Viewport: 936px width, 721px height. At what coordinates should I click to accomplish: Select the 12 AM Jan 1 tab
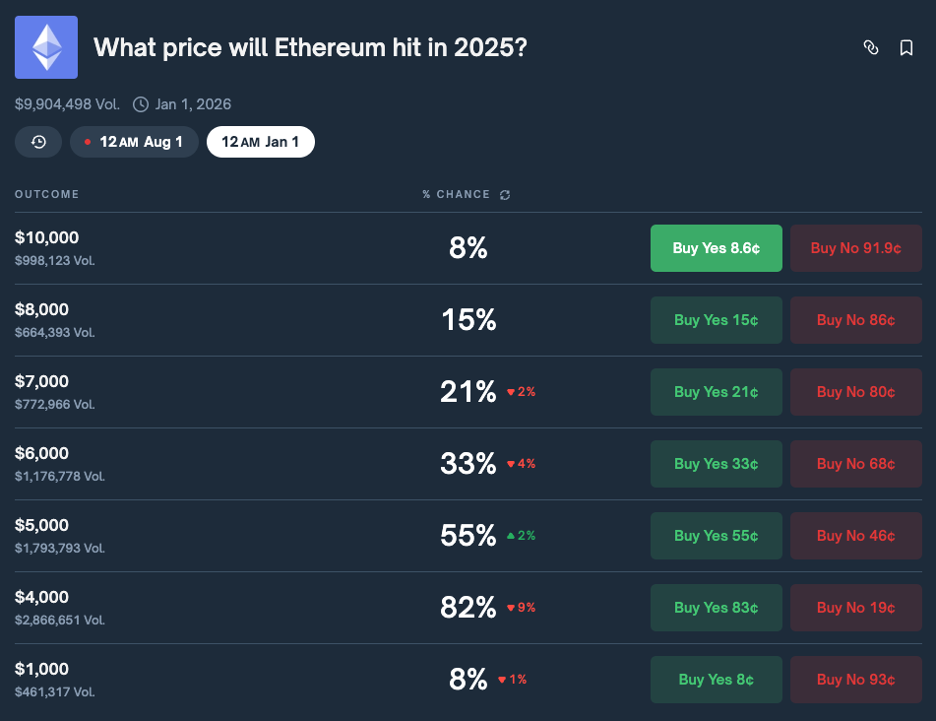260,142
